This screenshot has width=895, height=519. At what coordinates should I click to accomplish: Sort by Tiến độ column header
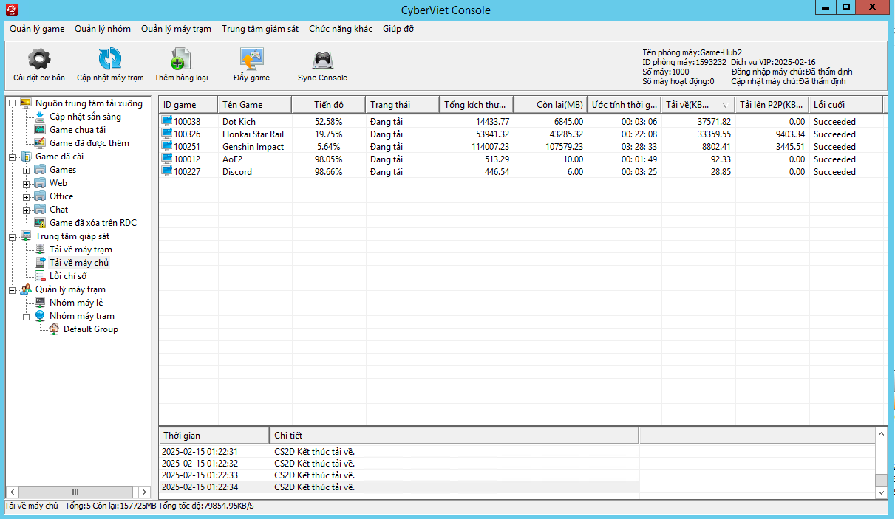[328, 104]
